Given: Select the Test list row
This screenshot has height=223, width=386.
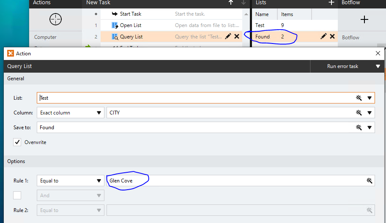Looking at the screenshot, I should (x=295, y=25).
